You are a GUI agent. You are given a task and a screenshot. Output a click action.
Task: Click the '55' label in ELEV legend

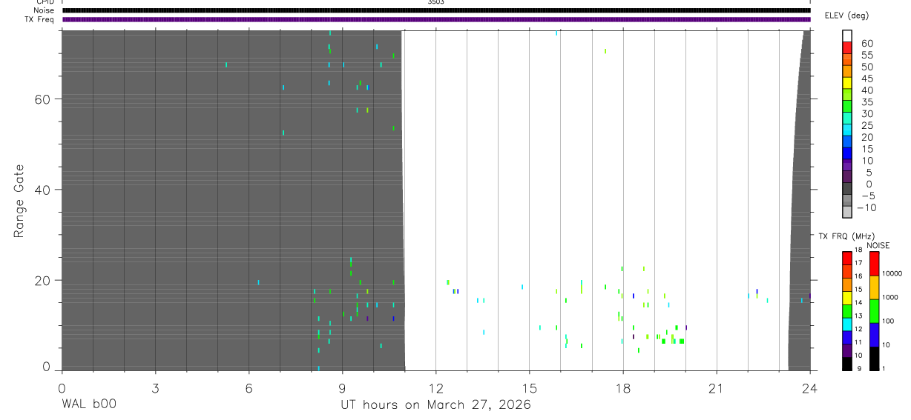pyautogui.click(x=867, y=56)
